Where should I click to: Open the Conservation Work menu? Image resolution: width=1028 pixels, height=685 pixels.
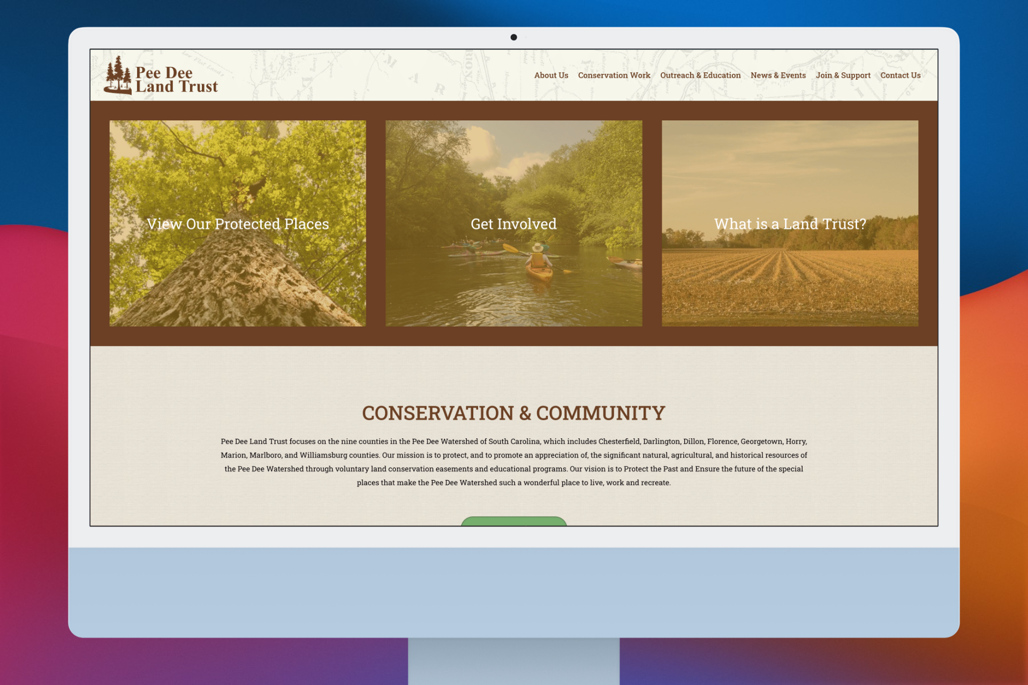(x=614, y=75)
